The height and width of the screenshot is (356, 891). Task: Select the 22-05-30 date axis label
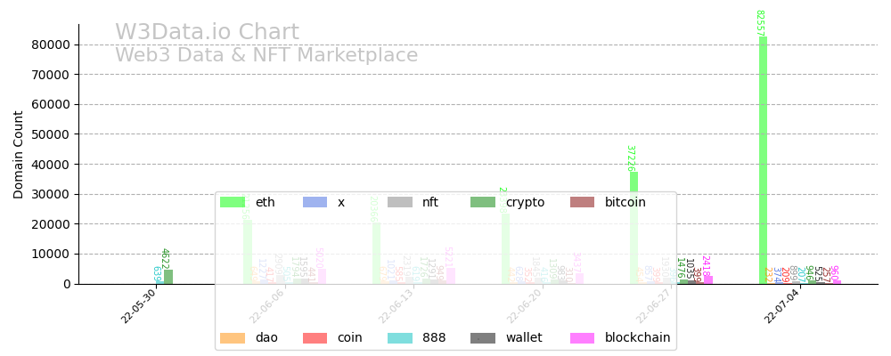pyautogui.click(x=137, y=305)
